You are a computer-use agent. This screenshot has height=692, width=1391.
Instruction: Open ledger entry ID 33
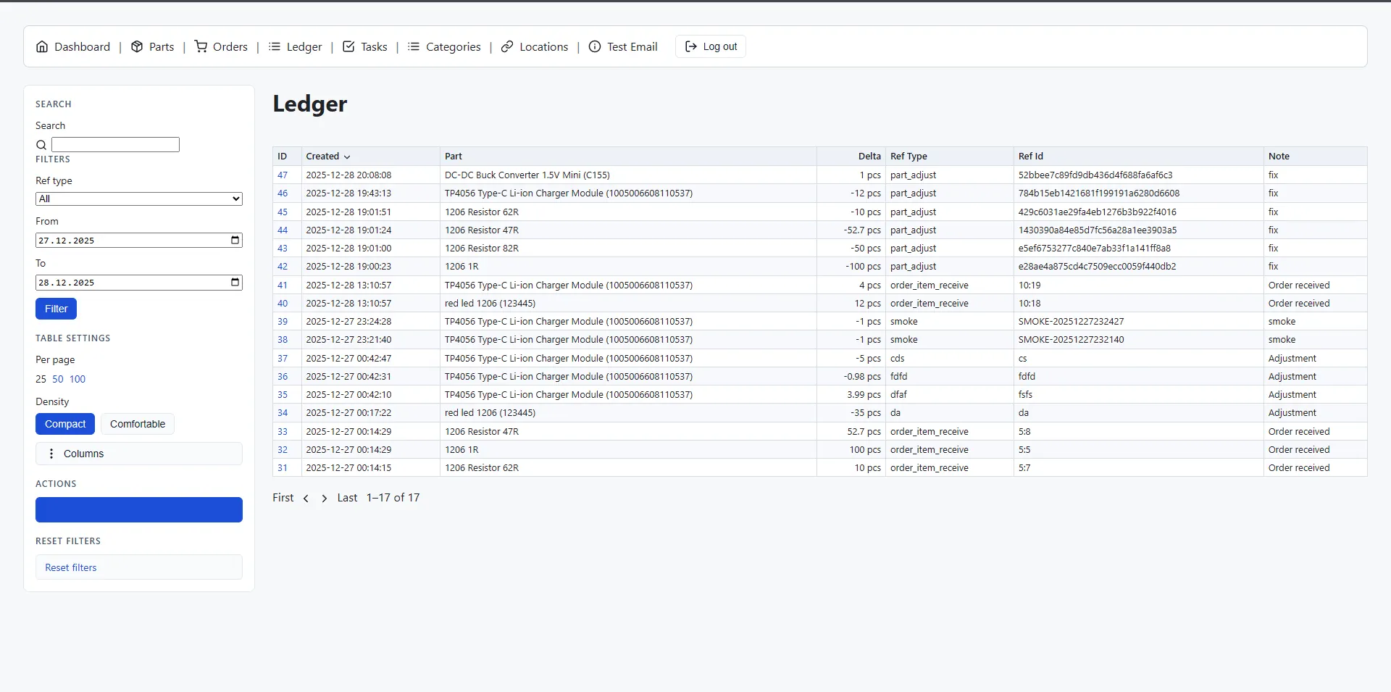[x=283, y=431]
